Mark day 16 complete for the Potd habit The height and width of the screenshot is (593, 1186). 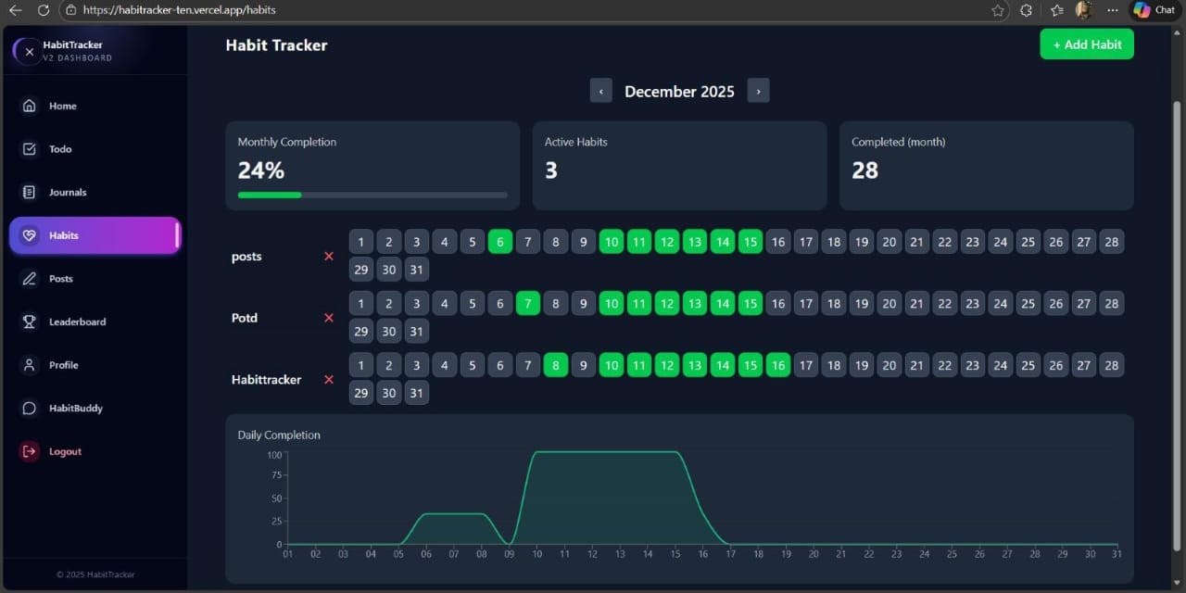pos(777,303)
